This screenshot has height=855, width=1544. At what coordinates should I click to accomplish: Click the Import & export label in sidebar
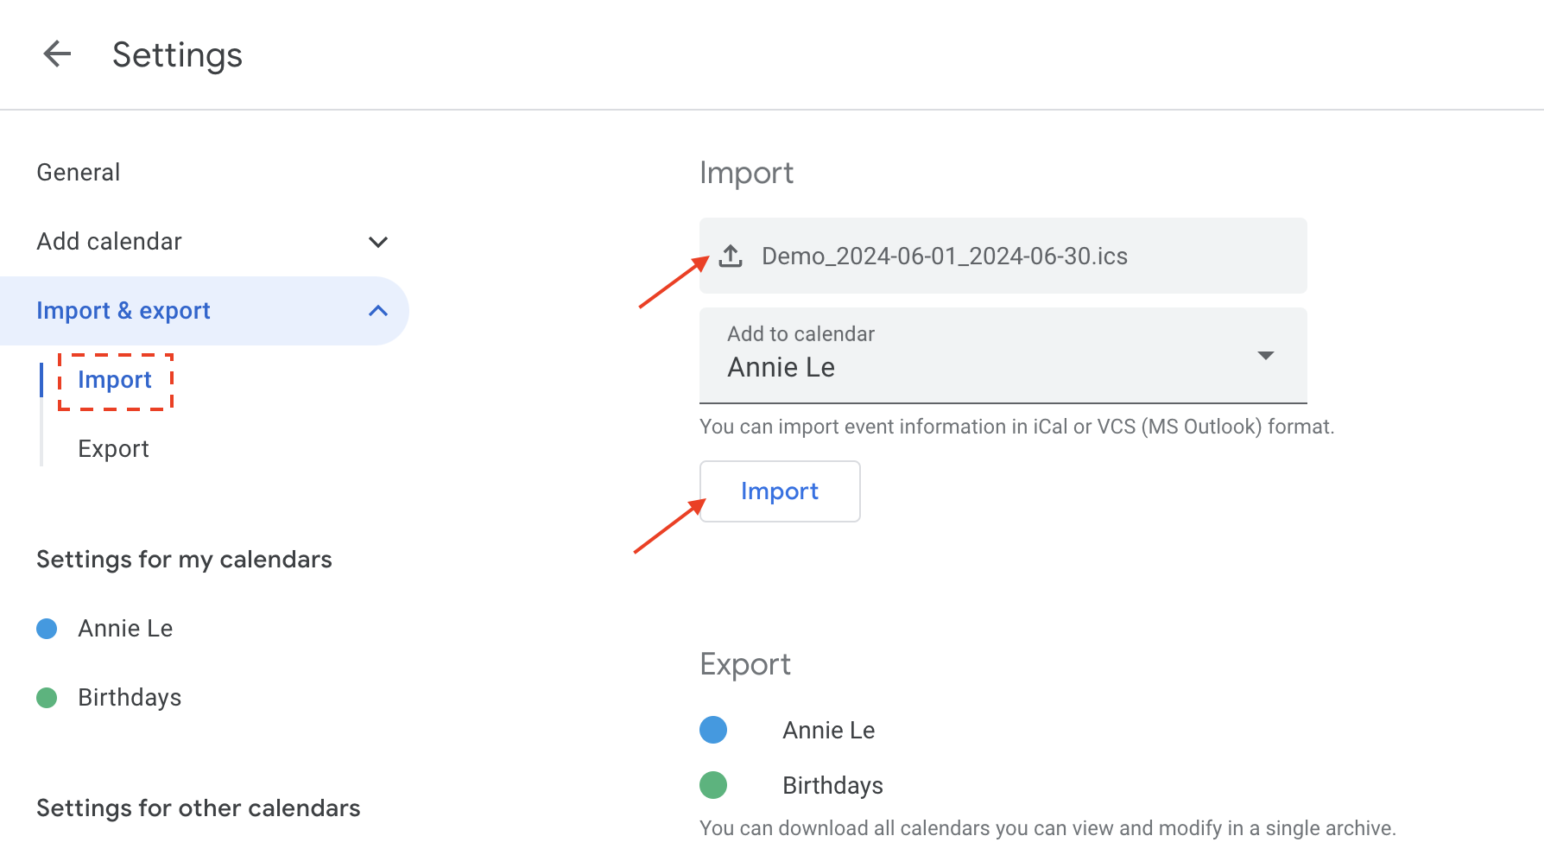coord(123,311)
